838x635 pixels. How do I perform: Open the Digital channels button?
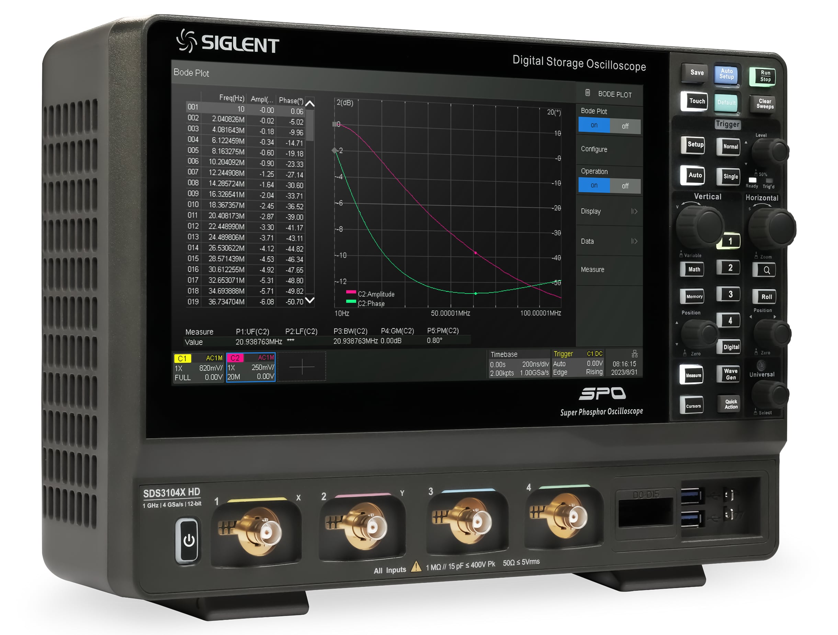pos(728,347)
